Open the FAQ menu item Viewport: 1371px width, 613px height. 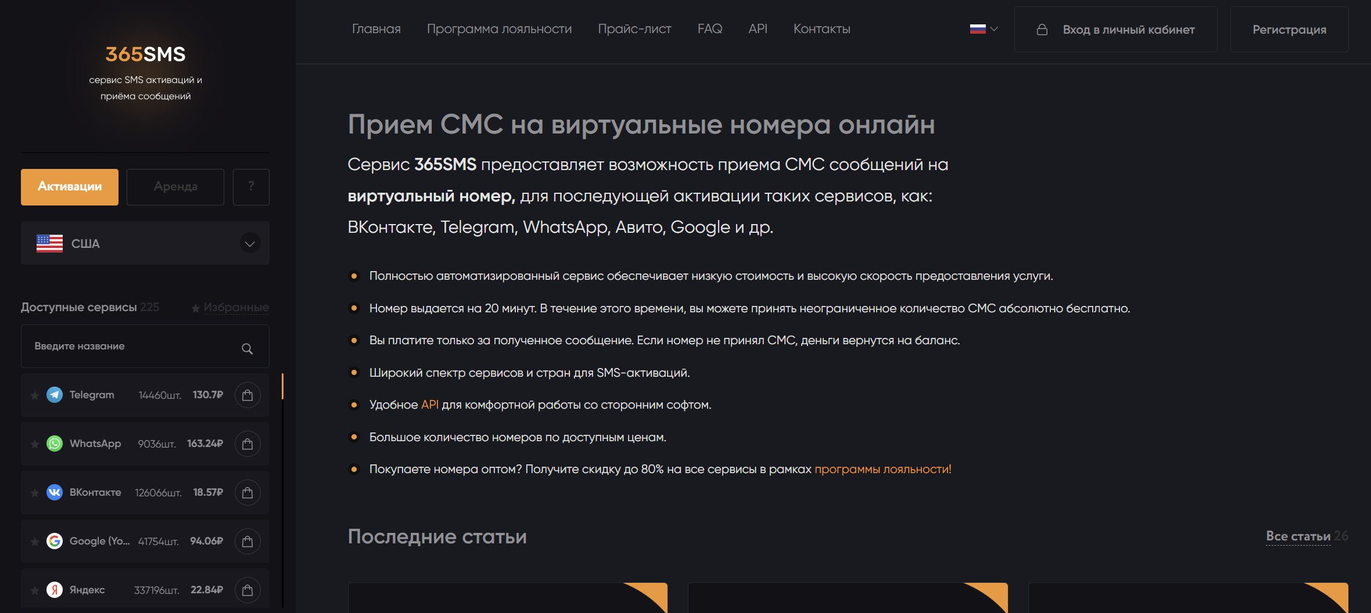(x=710, y=29)
